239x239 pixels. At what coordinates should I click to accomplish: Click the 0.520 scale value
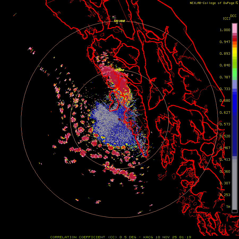[225, 136]
